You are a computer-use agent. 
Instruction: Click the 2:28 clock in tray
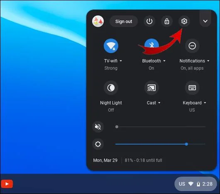[x=208, y=184]
